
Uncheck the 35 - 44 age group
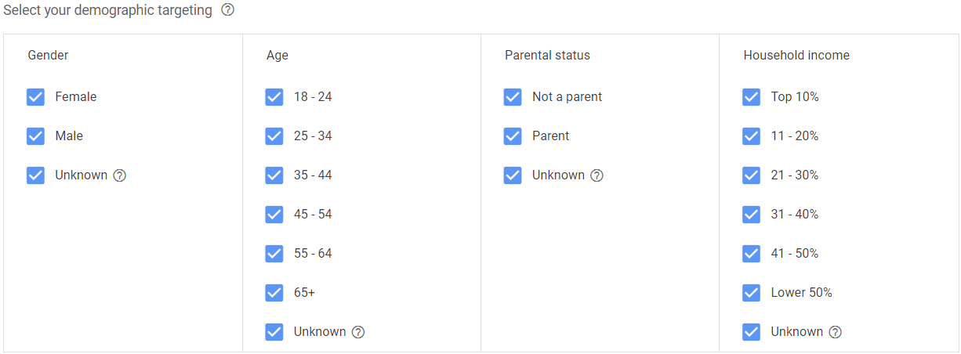274,175
